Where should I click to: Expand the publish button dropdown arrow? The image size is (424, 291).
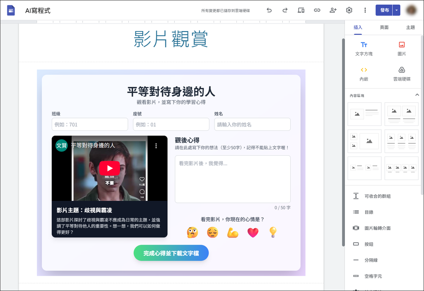397,10
